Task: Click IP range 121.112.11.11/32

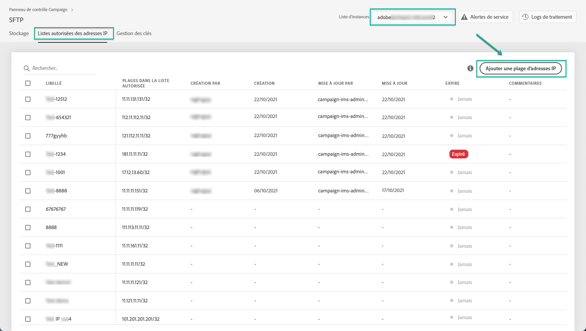Action: (x=136, y=136)
